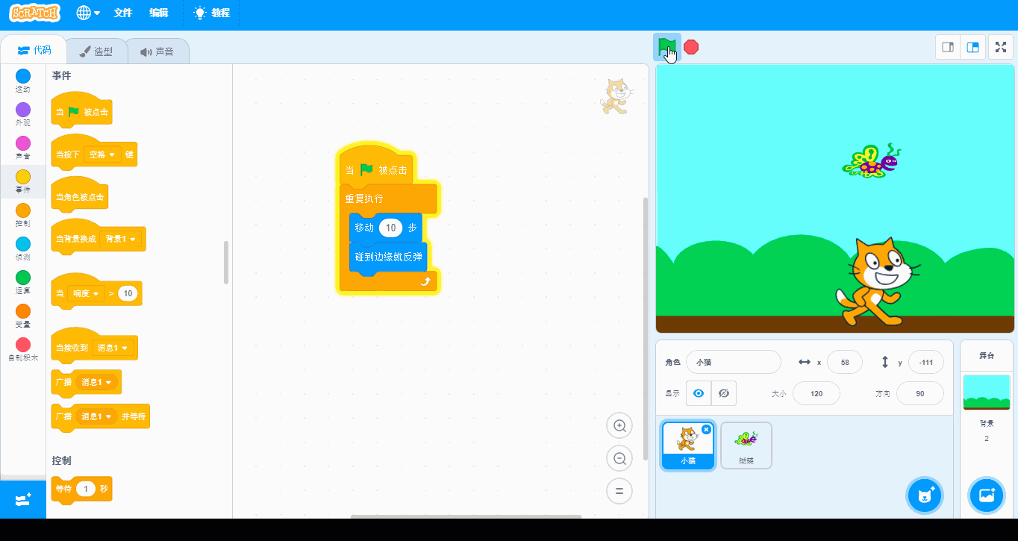The image size is (1018, 541).
Task: Delete the 小猫 sprite with x button
Action: coord(706,430)
